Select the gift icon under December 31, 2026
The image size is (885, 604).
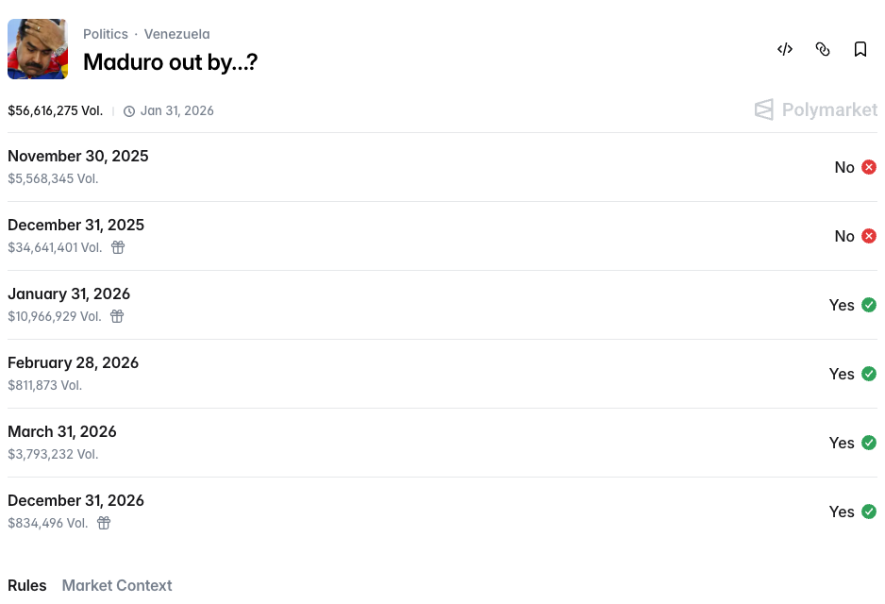click(x=104, y=522)
